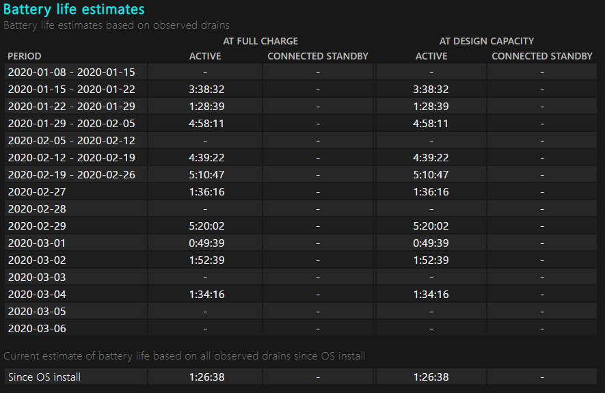Select the 2020-01-15 - 2020-01-22 period cell
Viewport: 605px width, 393px height.
coord(72,89)
